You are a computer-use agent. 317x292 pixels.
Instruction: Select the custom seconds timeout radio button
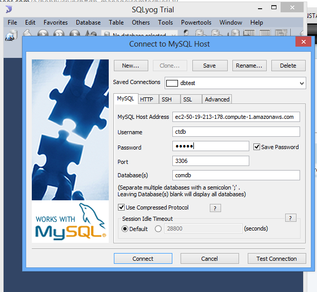pos(158,229)
